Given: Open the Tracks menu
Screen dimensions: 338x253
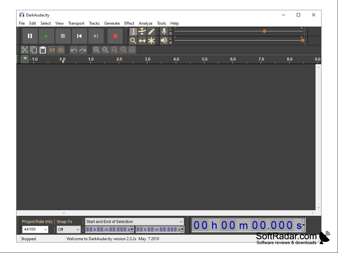Looking at the screenshot, I should (x=94, y=23).
